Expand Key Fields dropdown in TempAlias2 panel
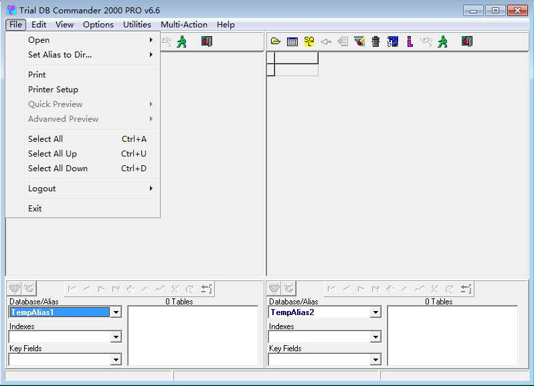 pyautogui.click(x=375, y=359)
